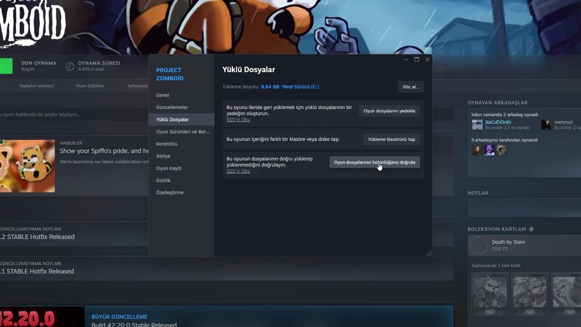Click first trading card thumbnail
The image size is (581, 327).
pos(490,294)
